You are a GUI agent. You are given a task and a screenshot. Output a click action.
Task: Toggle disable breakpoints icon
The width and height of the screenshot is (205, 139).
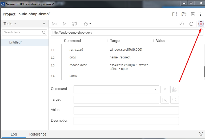coord(181,24)
